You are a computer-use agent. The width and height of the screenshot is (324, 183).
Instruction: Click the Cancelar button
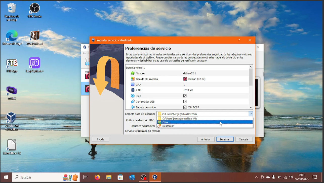244,139
